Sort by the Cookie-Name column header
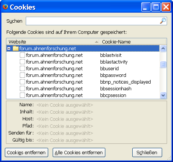 [x=133, y=42]
